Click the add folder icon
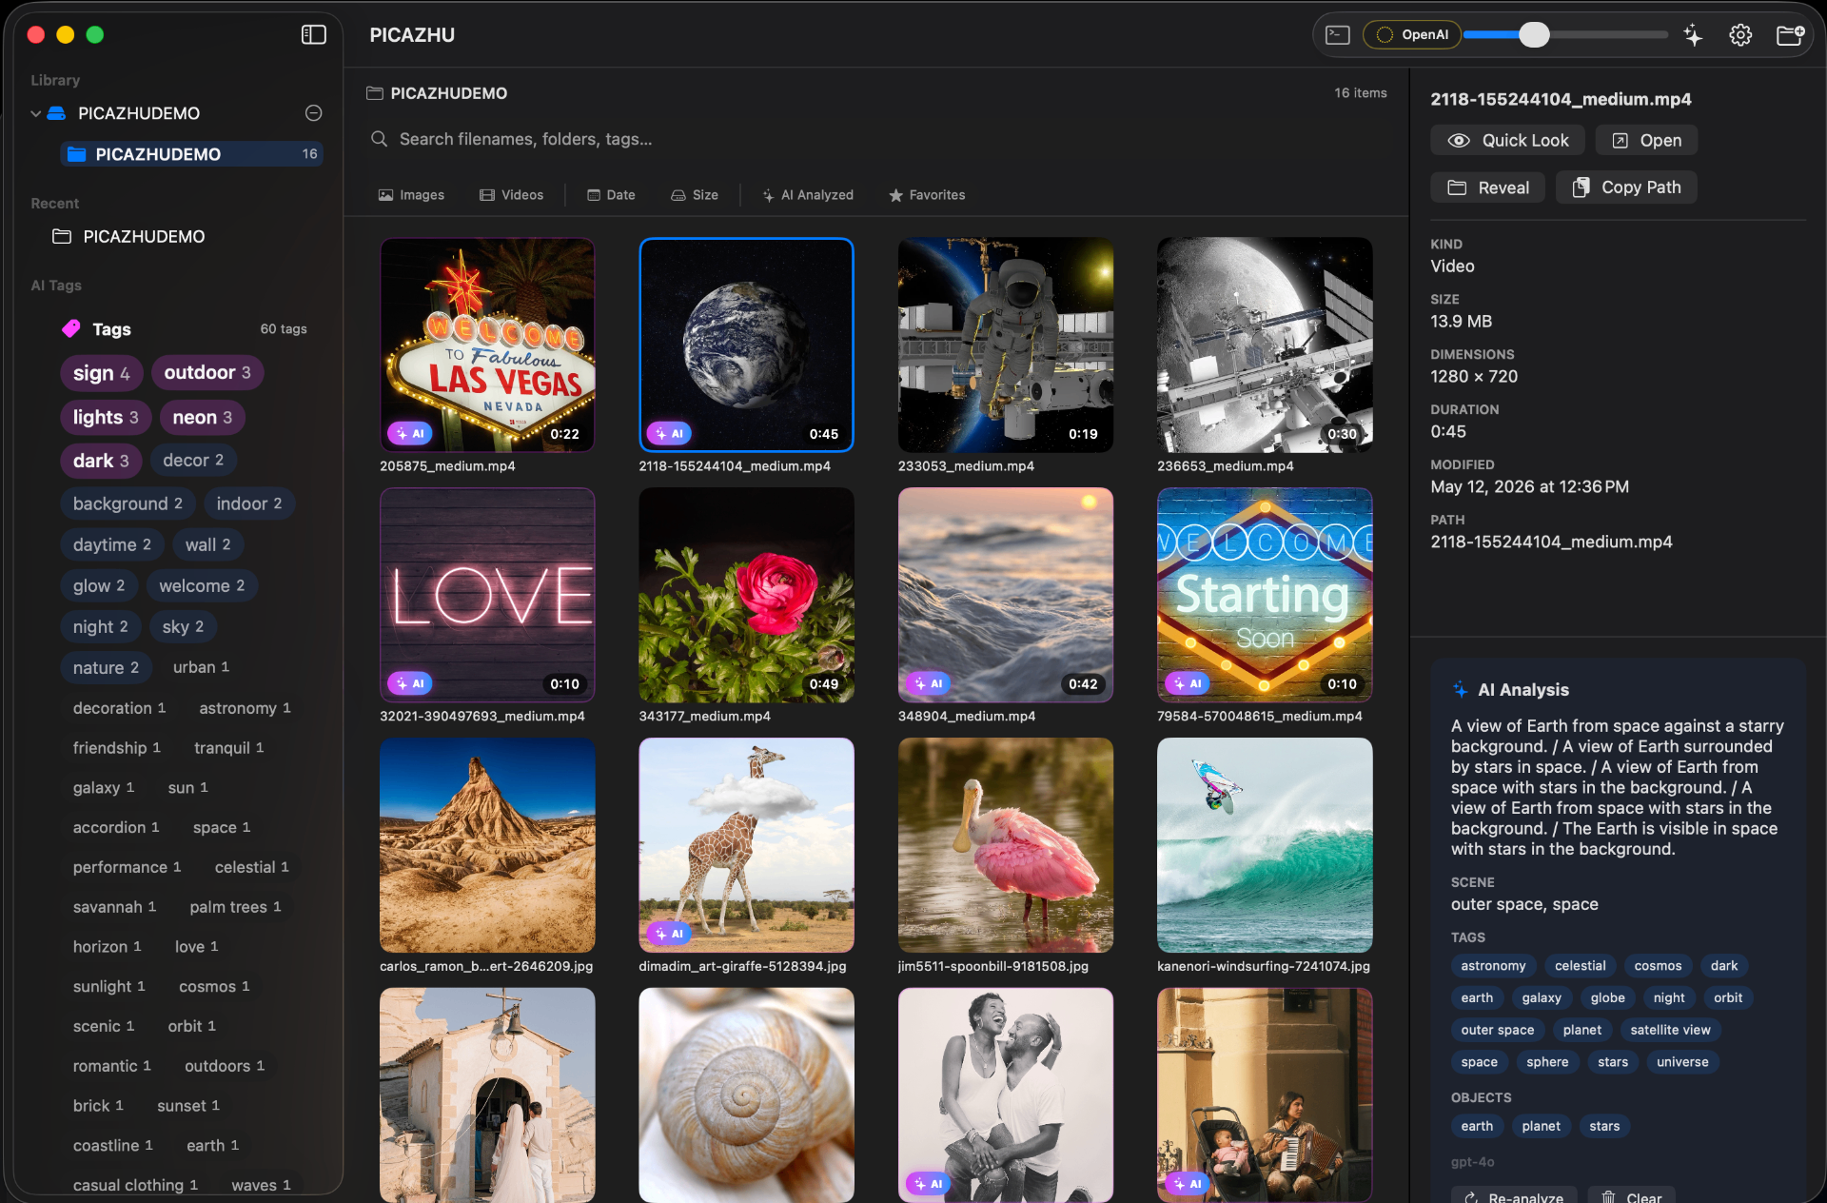The image size is (1827, 1203). click(1790, 35)
